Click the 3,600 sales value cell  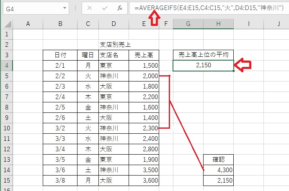tap(144, 181)
